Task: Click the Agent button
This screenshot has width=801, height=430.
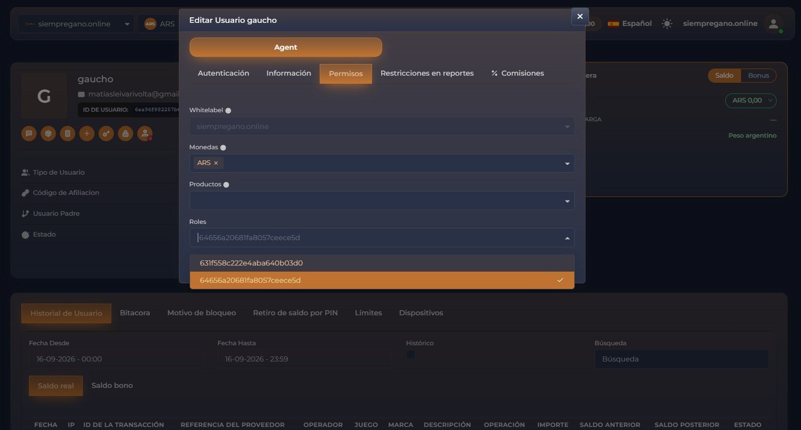Action: [286, 47]
